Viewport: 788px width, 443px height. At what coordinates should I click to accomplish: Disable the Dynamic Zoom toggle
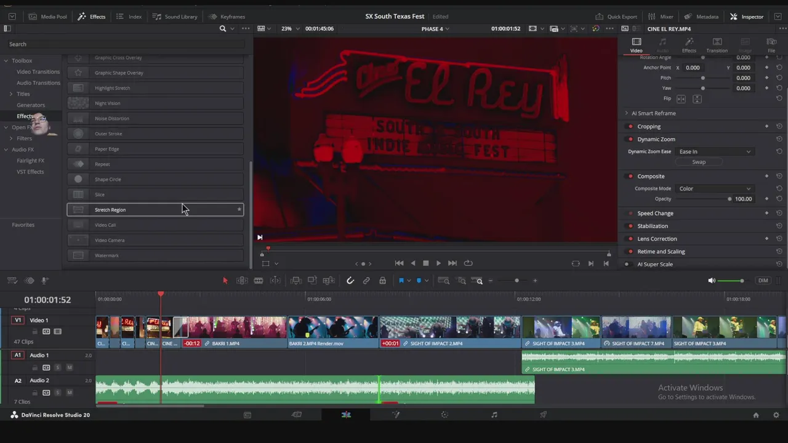click(630, 139)
